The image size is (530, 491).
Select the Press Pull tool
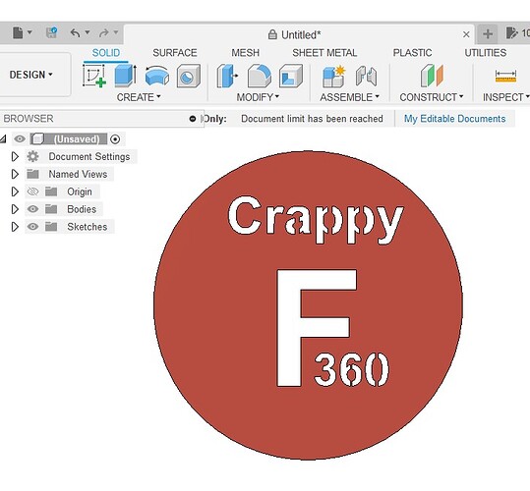click(227, 76)
